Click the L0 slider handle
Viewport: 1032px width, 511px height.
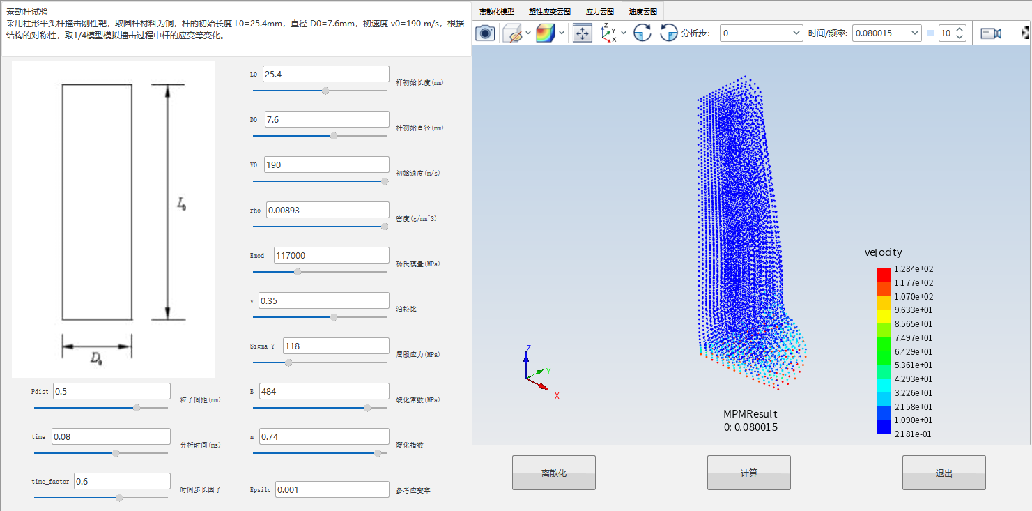325,90
